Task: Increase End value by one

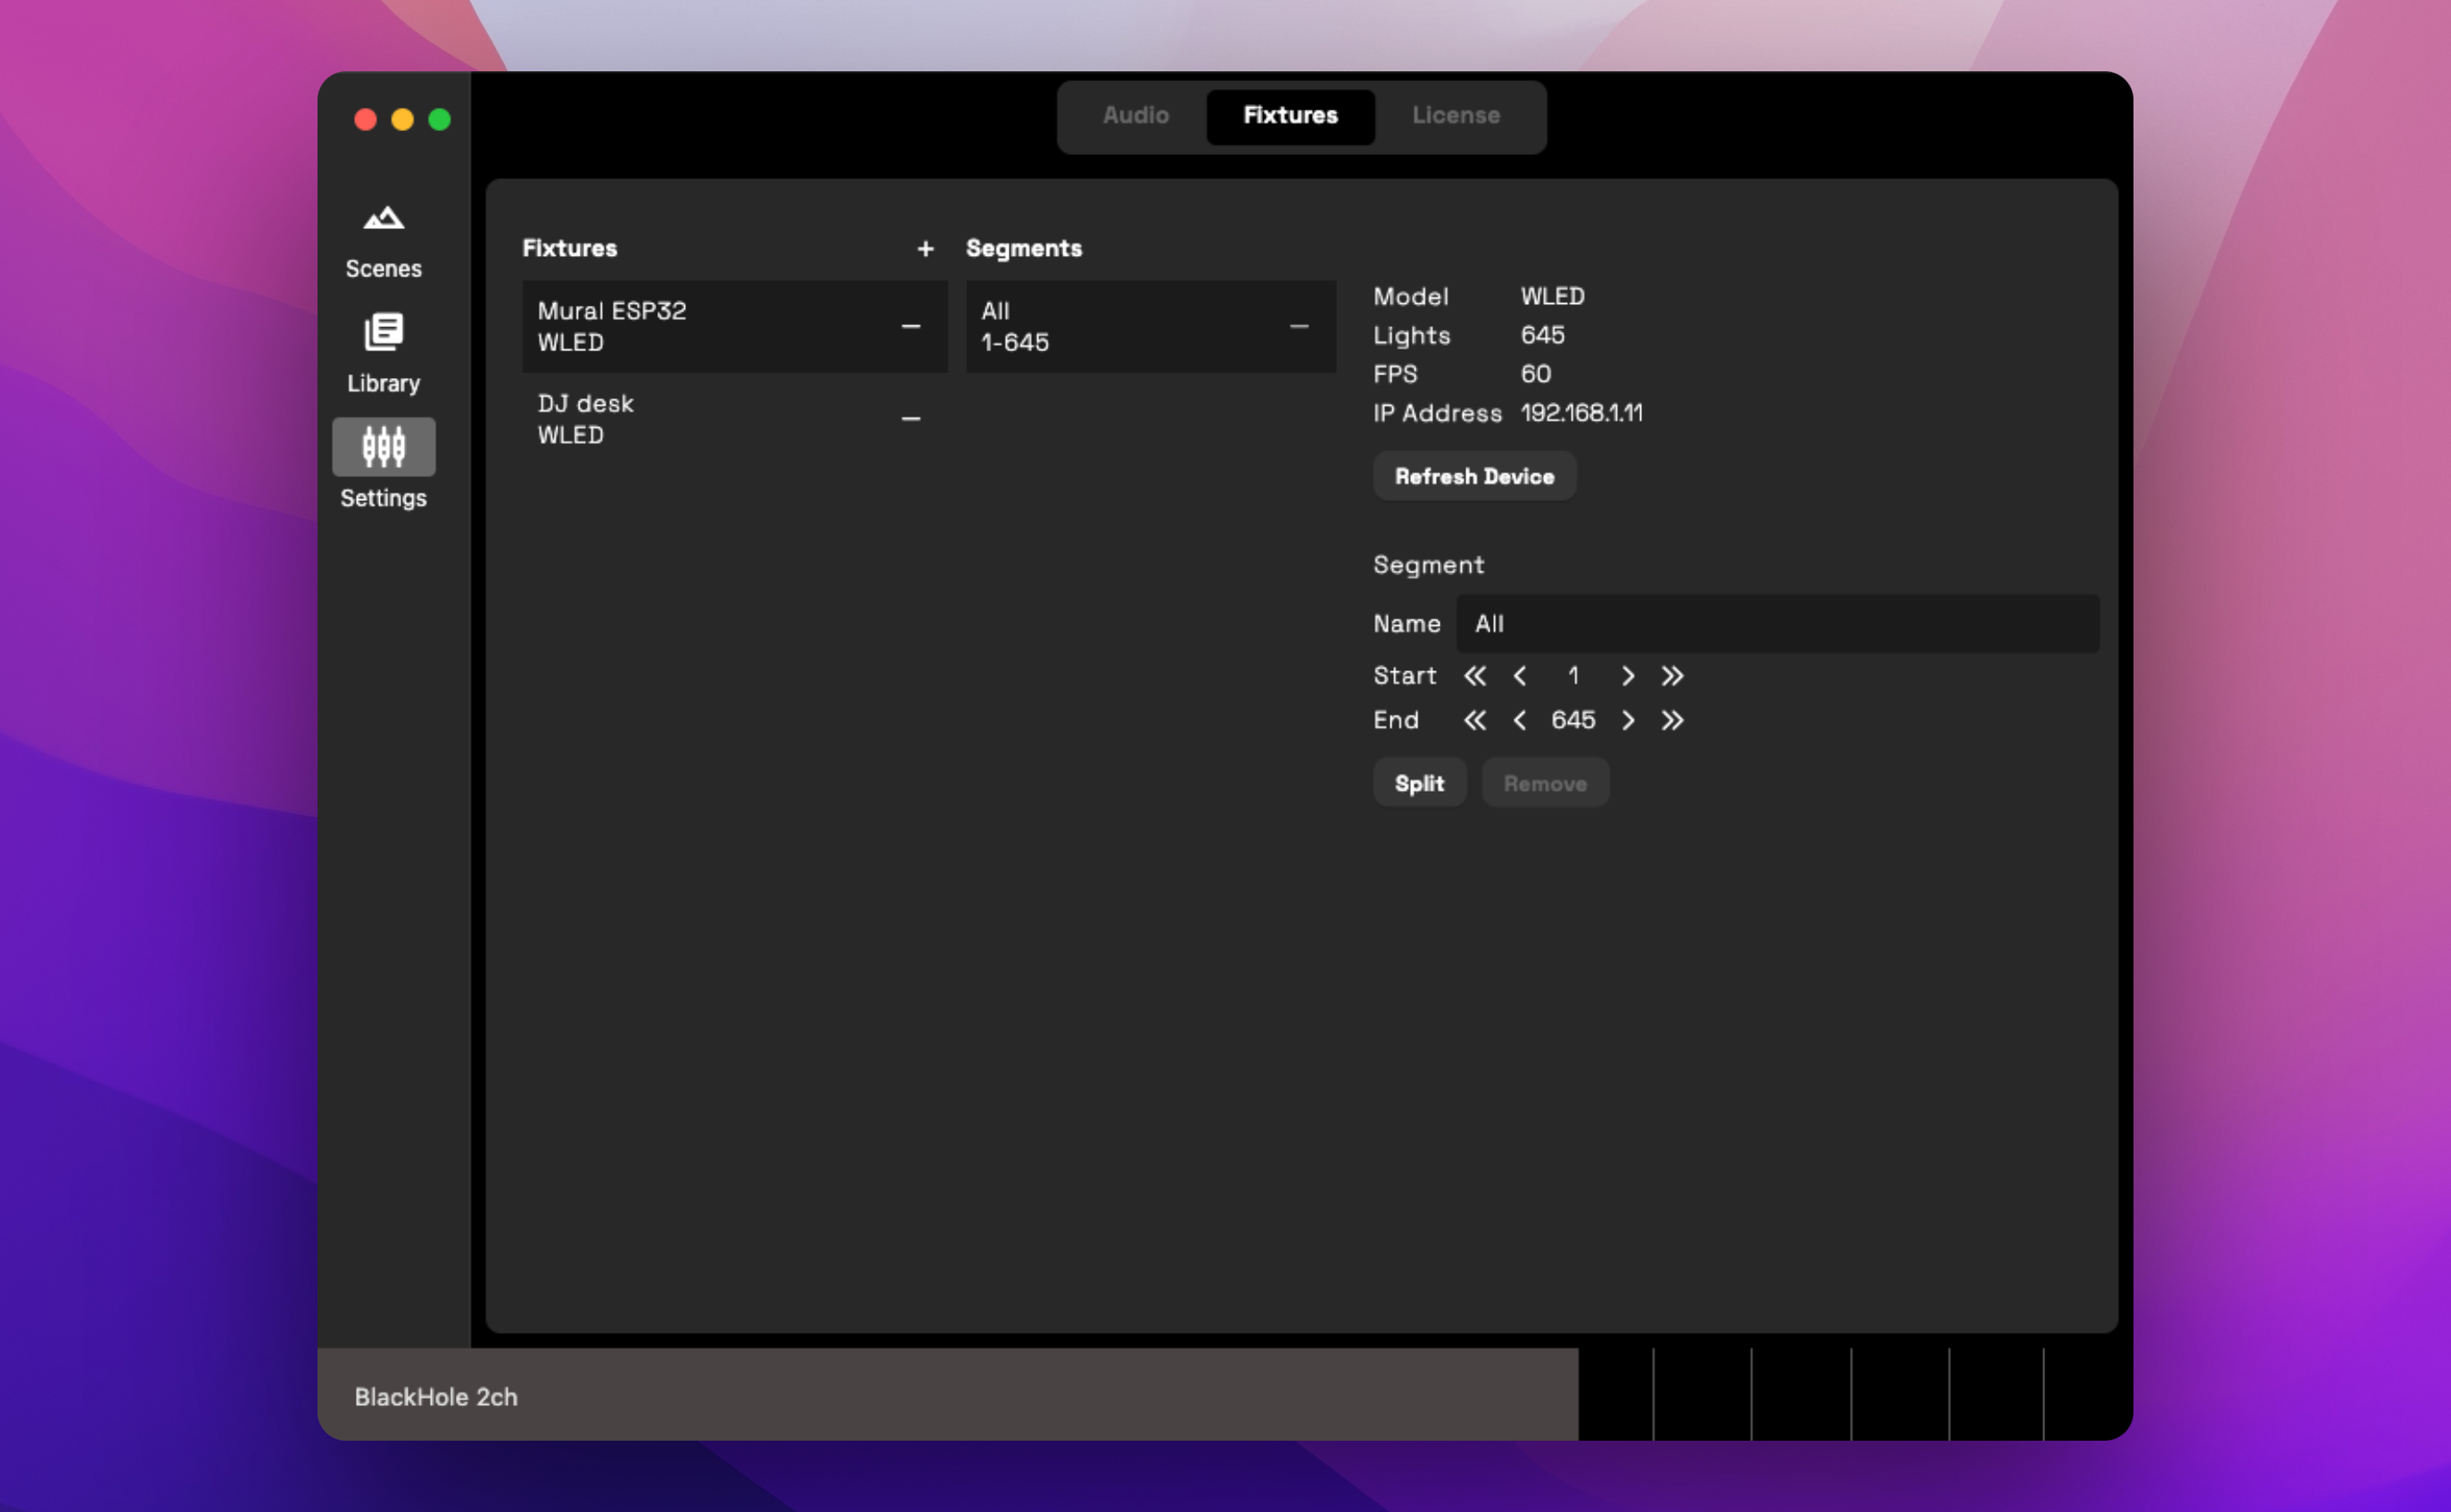Action: pyautogui.click(x=1628, y=720)
